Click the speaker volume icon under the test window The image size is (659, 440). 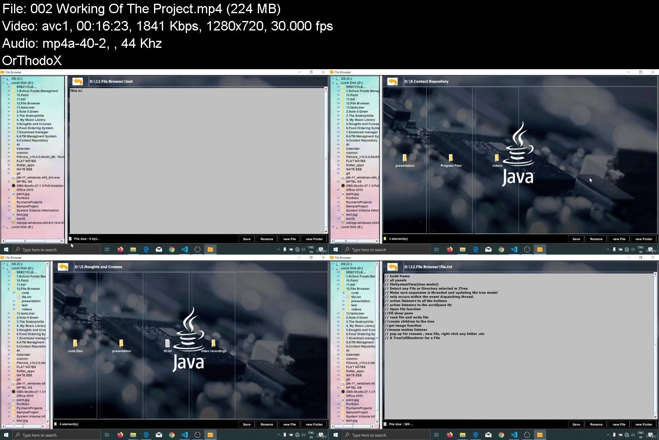click(x=304, y=249)
